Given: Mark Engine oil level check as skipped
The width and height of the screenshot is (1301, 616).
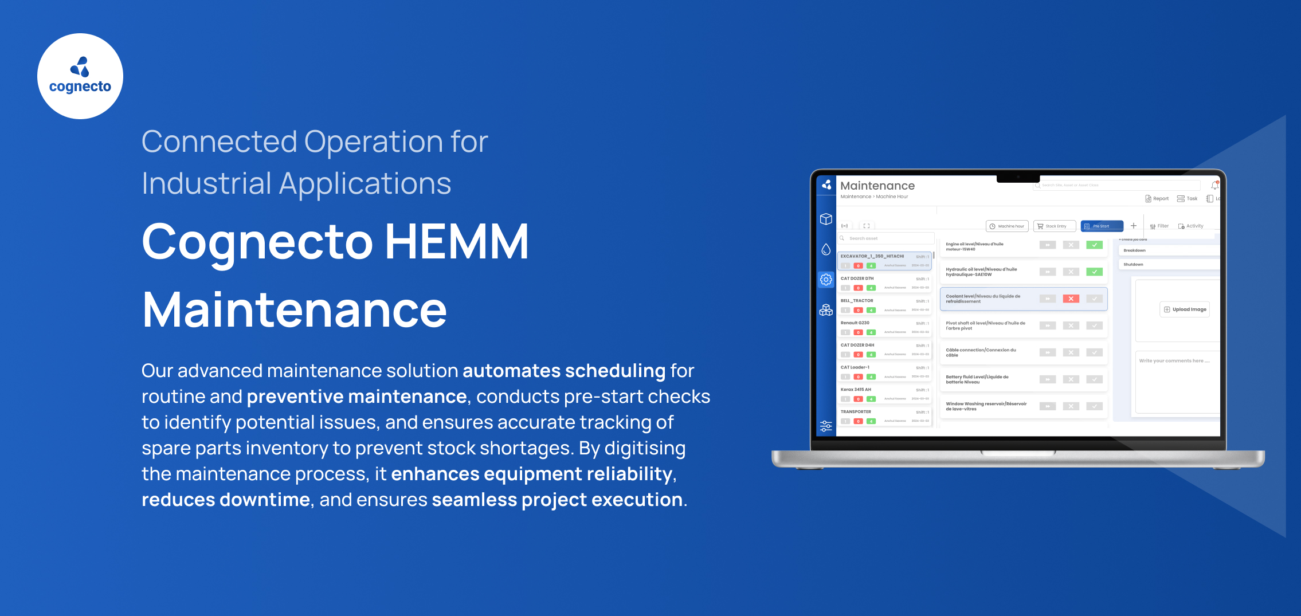Looking at the screenshot, I should coord(1048,245).
